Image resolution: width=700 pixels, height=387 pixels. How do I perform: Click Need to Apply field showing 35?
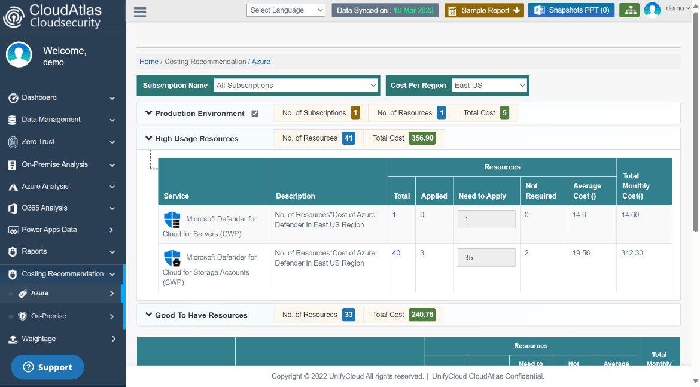486,258
